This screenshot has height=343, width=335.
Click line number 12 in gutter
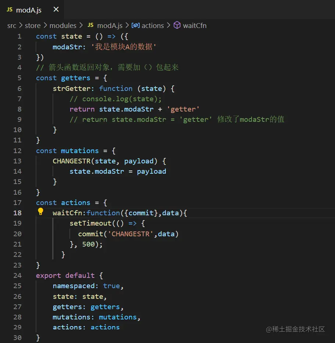pyautogui.click(x=18, y=151)
